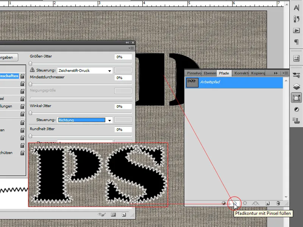
Task: Click the Rundheit-Jitter percentage field
Action: click(x=123, y=129)
